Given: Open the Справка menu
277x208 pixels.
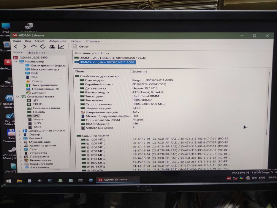Looking at the screenshot, I should pyautogui.click(x=93, y=41).
